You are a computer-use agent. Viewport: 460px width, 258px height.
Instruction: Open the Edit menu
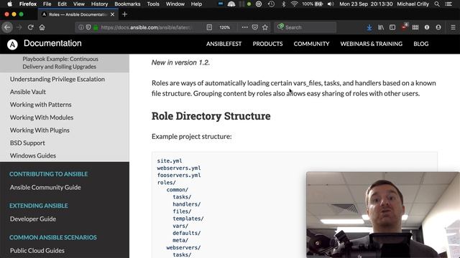pos(62,4)
